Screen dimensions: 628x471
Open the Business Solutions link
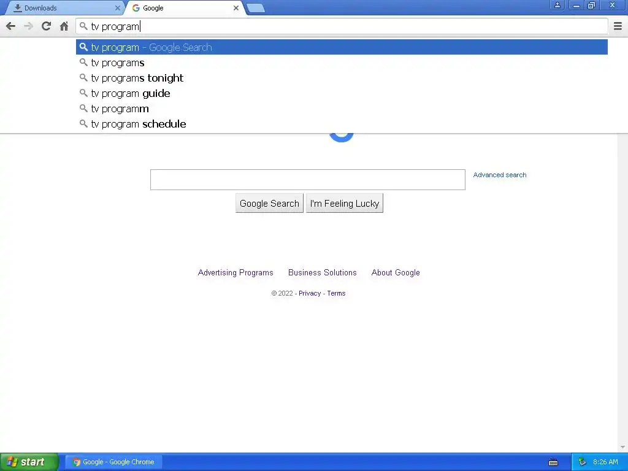click(323, 273)
